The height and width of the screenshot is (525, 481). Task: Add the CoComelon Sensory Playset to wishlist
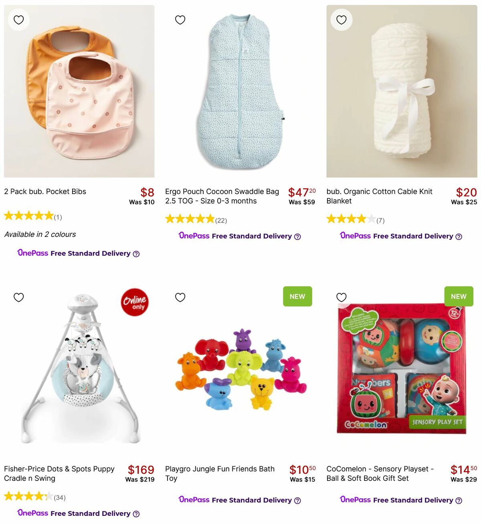(341, 297)
